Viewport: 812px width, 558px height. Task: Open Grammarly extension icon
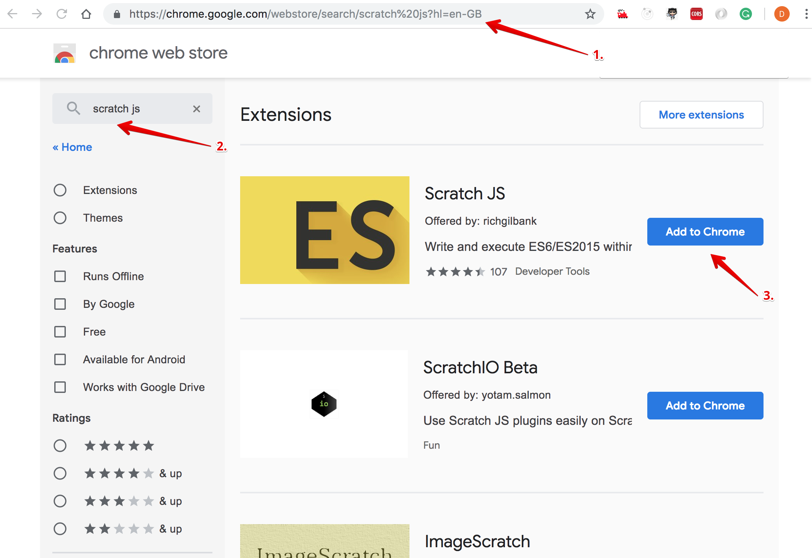pyautogui.click(x=745, y=14)
